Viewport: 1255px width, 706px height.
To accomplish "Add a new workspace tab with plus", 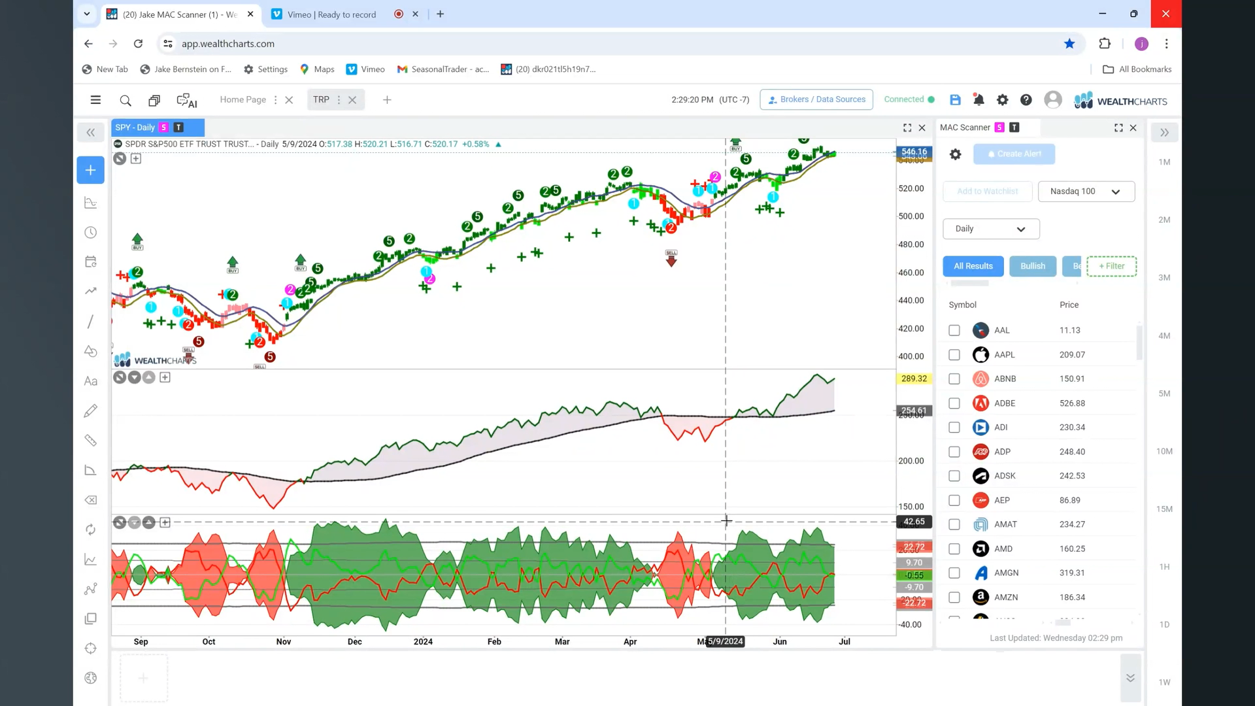I will (387, 100).
